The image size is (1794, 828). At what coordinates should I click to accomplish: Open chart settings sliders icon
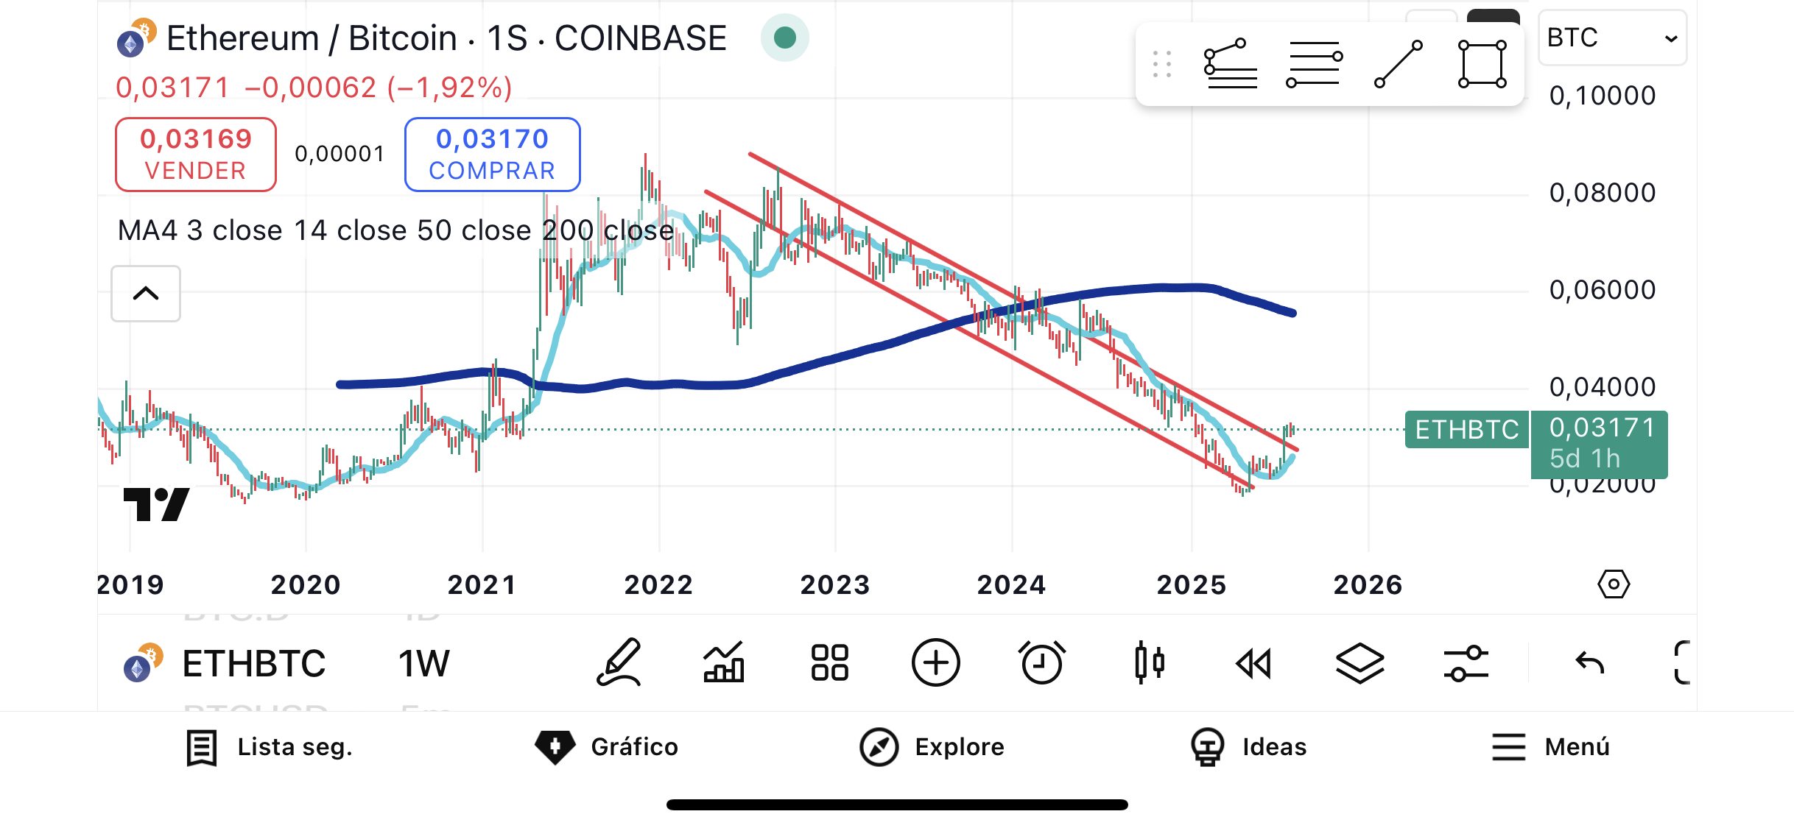(x=1466, y=663)
